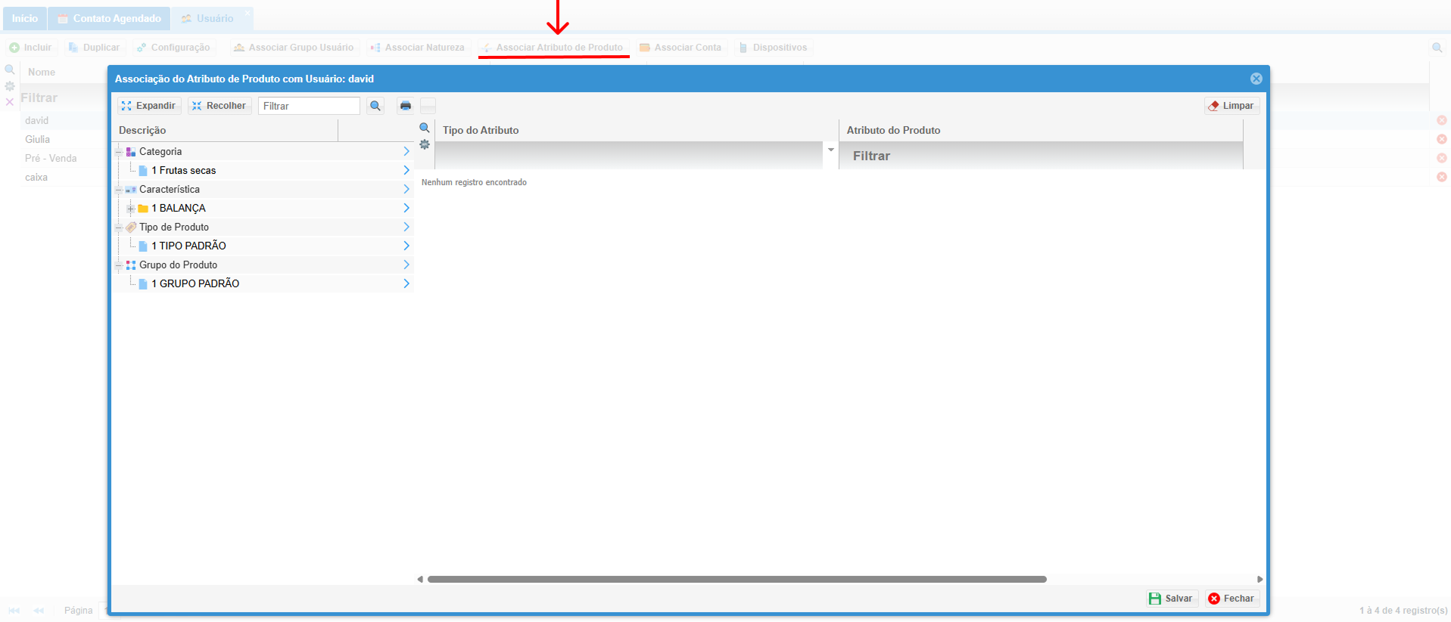Click the horizontal scrollbar in the right grid
Image resolution: width=1451 pixels, height=622 pixels.
tap(736, 579)
